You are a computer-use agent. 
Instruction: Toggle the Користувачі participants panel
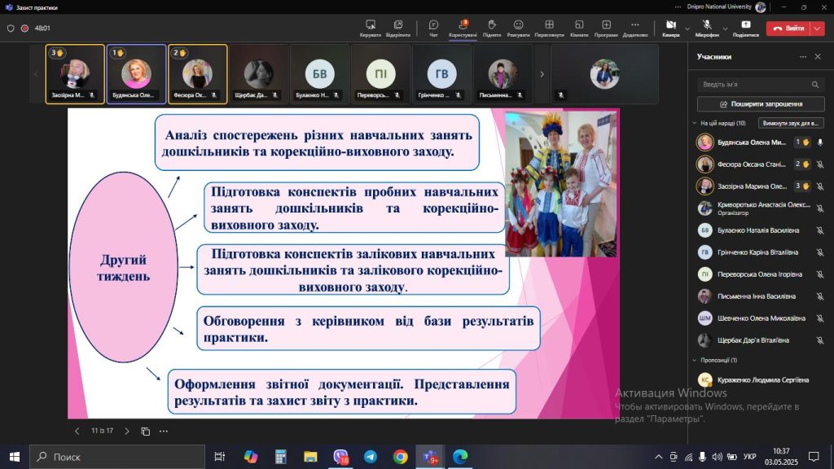(x=463, y=28)
